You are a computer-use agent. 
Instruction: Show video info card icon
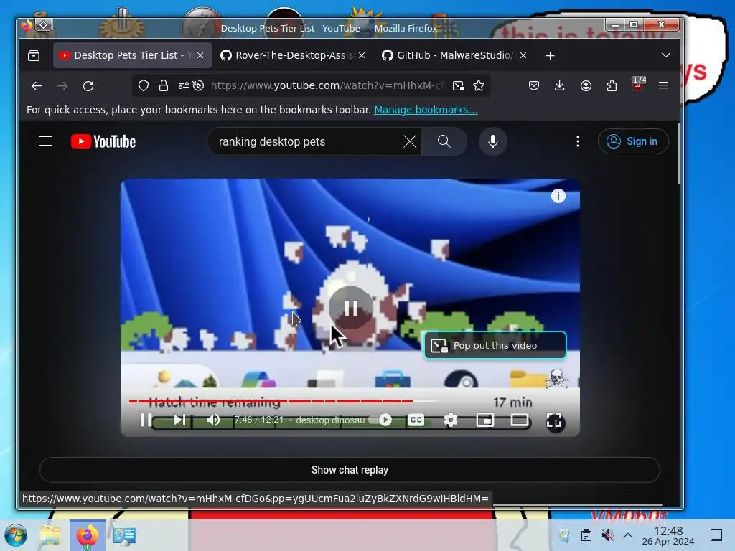558,196
